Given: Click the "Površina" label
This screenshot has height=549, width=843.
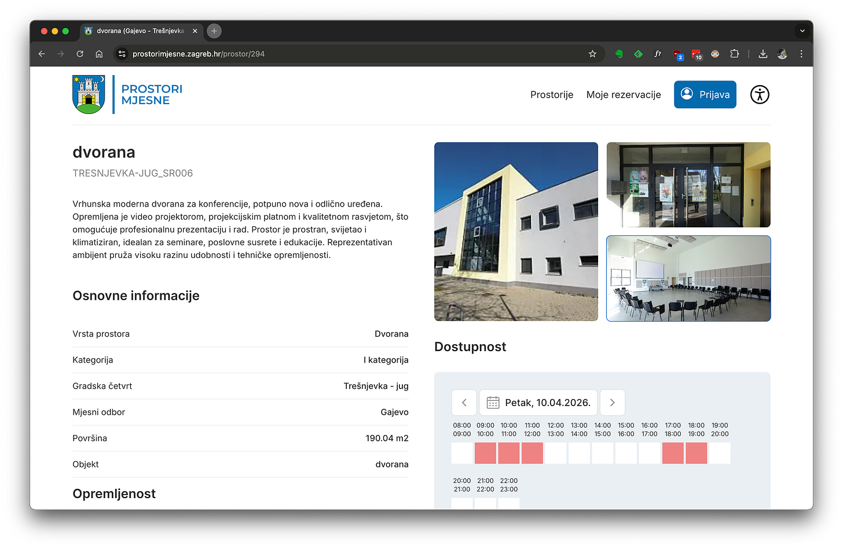Looking at the screenshot, I should point(90,438).
